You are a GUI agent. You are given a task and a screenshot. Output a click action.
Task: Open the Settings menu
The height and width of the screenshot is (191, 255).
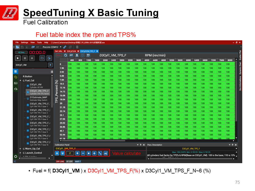tap(24, 42)
